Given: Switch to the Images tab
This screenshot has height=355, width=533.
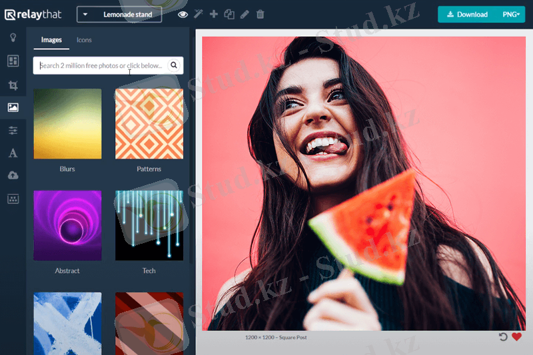Looking at the screenshot, I should [51, 40].
